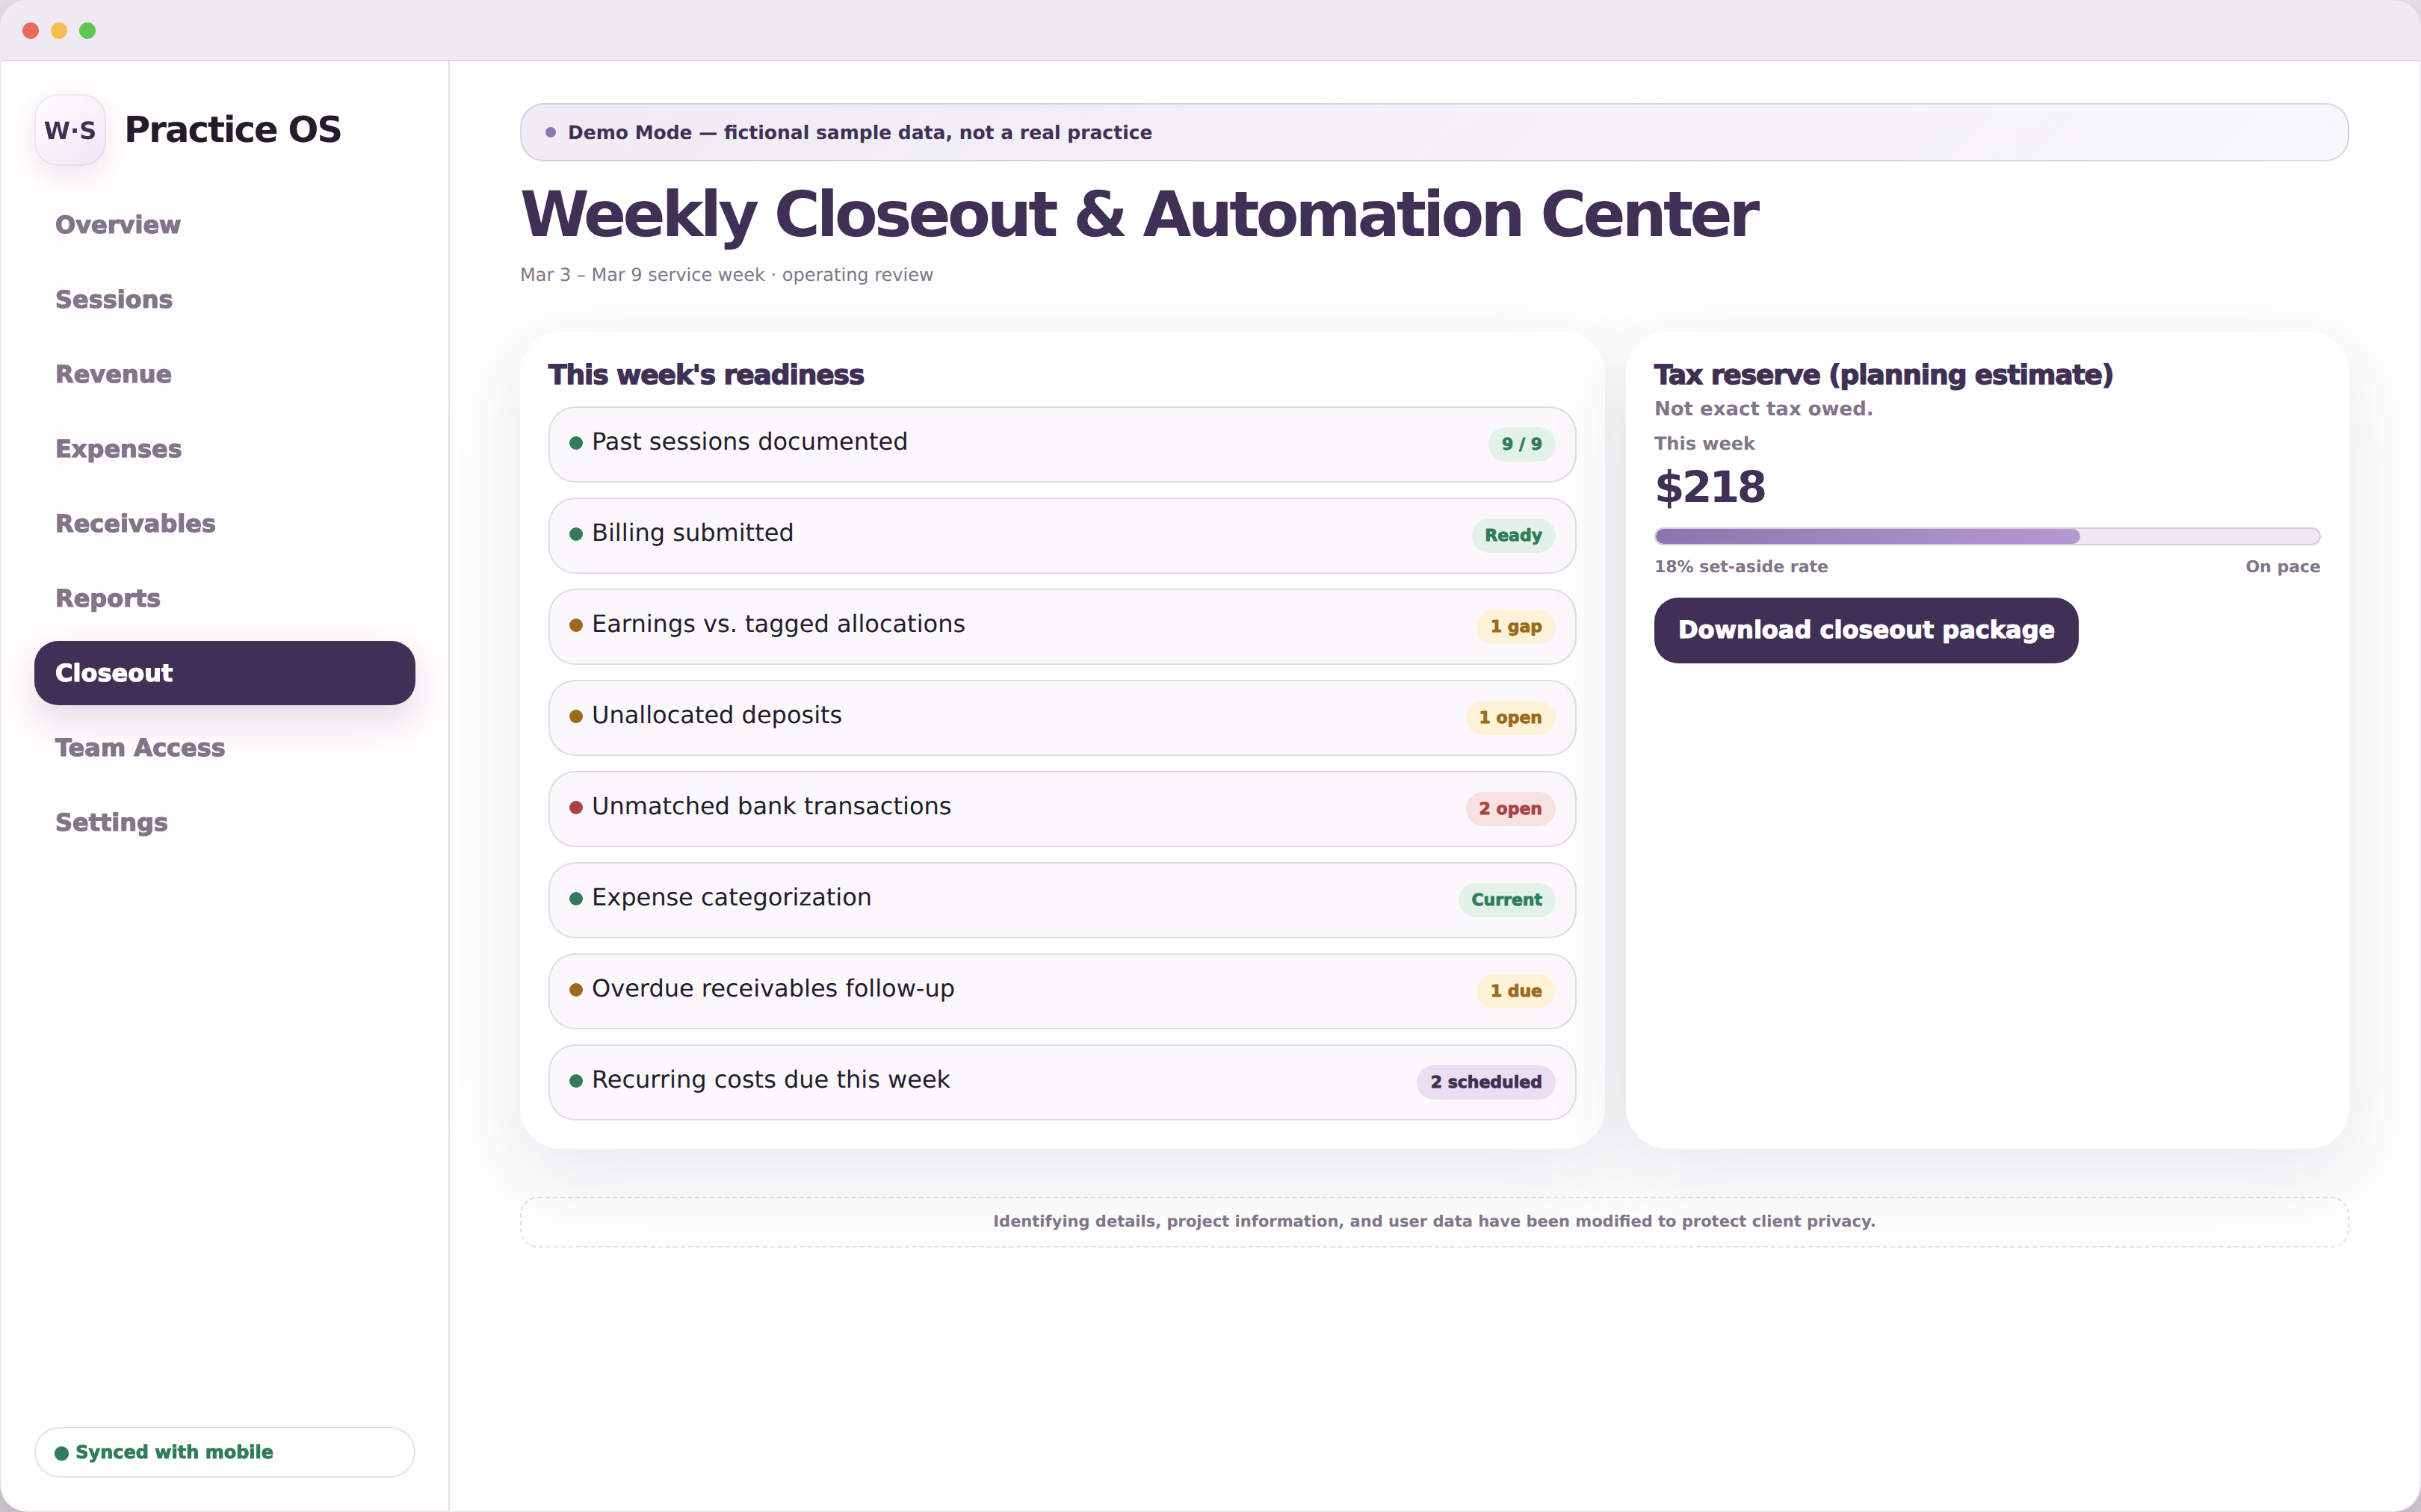Click the Demo Mode banner
Viewport: 2421px width, 1512px height.
(x=1434, y=132)
